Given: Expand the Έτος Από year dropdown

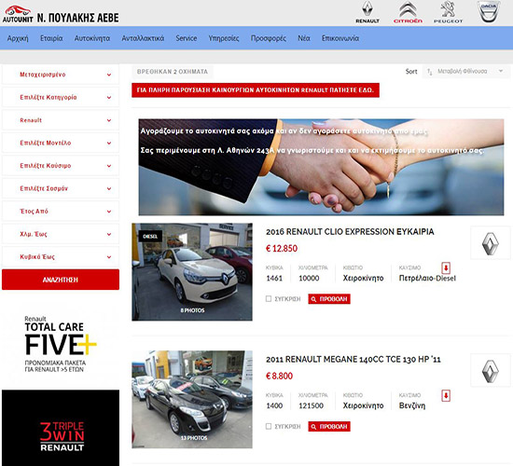Looking at the screenshot, I should [61, 212].
